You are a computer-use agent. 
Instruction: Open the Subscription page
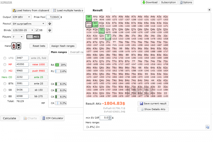[168, 2]
